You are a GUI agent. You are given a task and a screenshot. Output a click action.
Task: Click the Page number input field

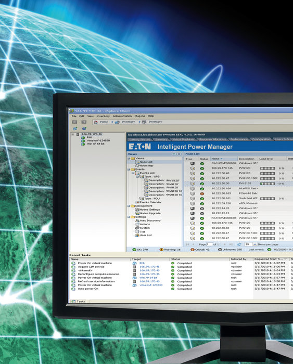(210, 244)
